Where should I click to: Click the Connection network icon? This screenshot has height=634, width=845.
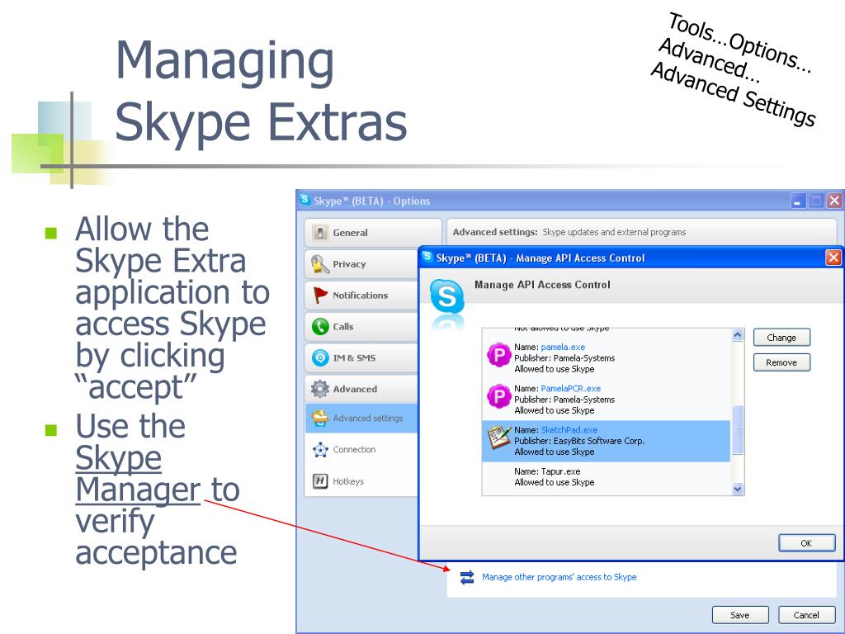pyautogui.click(x=320, y=450)
